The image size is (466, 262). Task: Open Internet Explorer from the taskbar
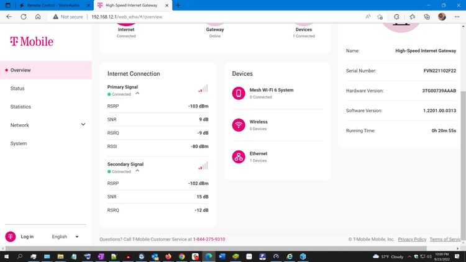point(290,256)
